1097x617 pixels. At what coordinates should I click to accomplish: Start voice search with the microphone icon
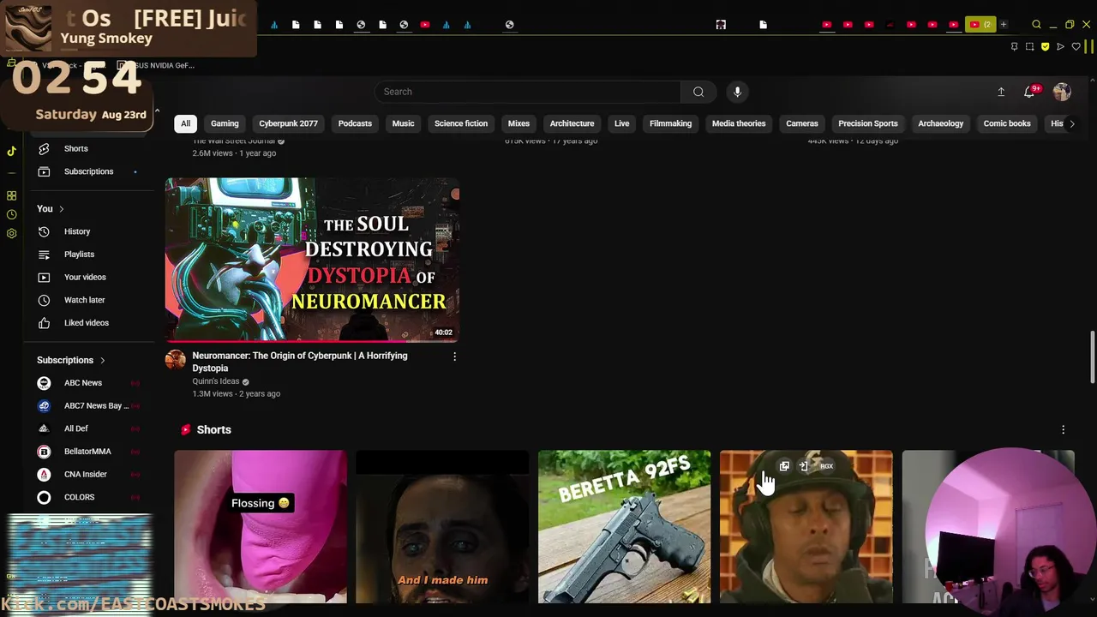click(737, 92)
